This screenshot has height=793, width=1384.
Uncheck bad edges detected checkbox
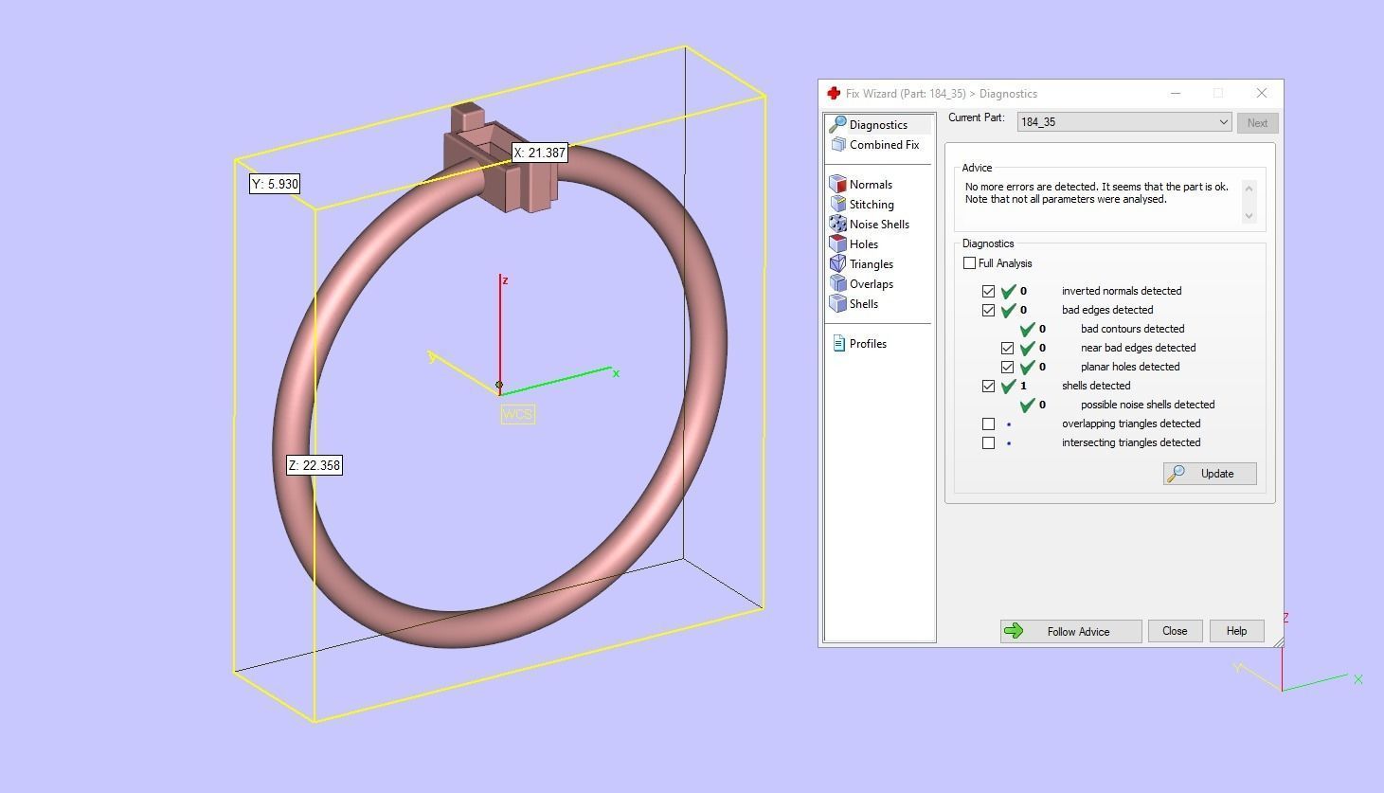click(x=988, y=310)
